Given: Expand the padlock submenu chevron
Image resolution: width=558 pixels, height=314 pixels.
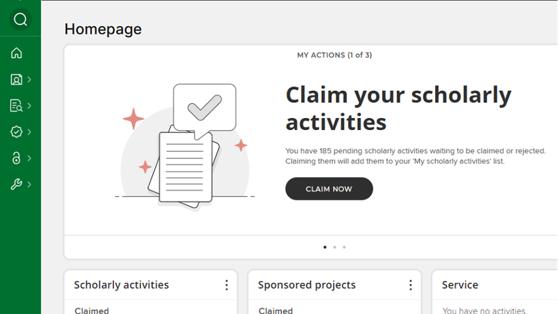Looking at the screenshot, I should point(30,158).
